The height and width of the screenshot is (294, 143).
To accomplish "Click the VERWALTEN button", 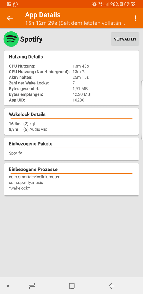I will [x=125, y=39].
